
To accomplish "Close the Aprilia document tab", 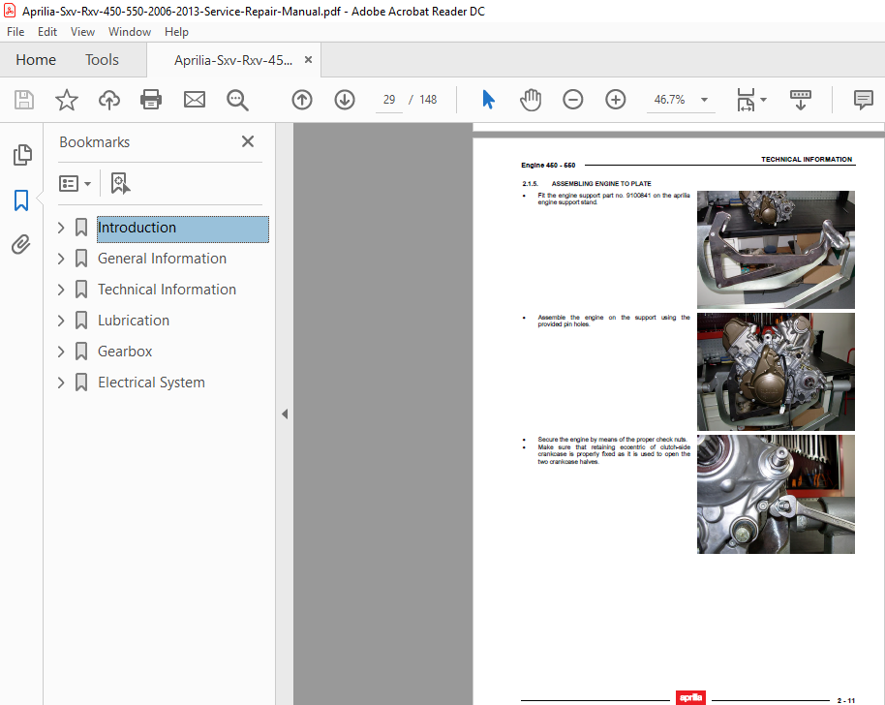I will pyautogui.click(x=308, y=60).
